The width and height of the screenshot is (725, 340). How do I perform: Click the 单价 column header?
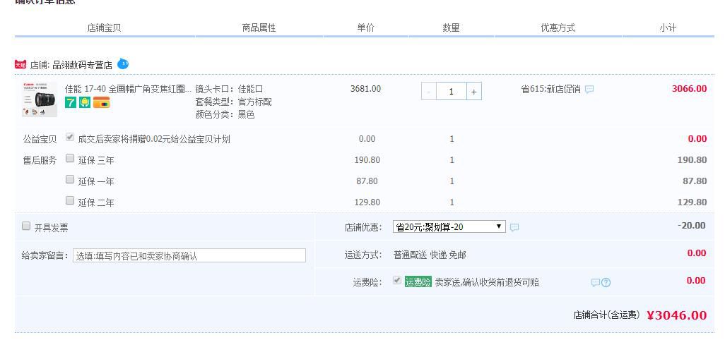pyautogui.click(x=366, y=28)
